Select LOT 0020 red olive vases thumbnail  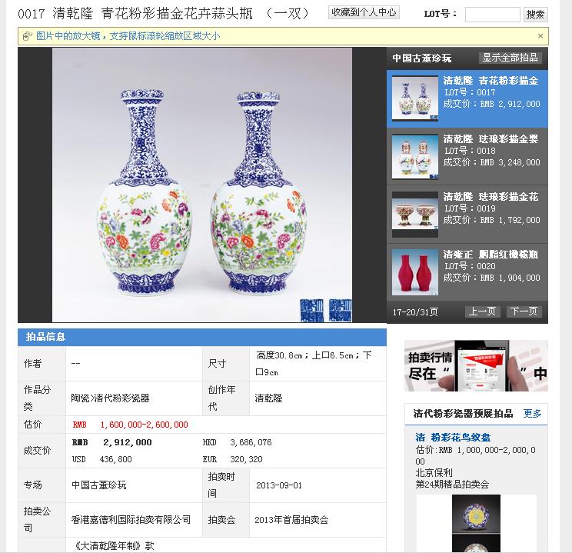pos(414,272)
